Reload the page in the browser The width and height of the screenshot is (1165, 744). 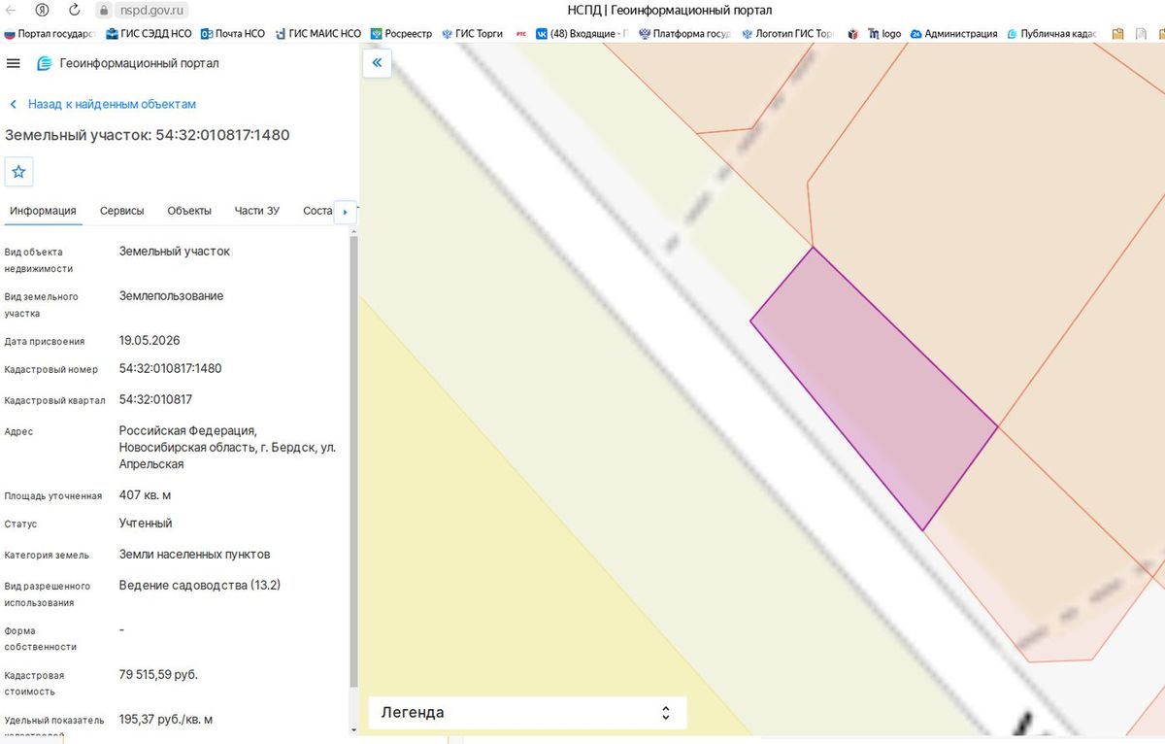75,10
